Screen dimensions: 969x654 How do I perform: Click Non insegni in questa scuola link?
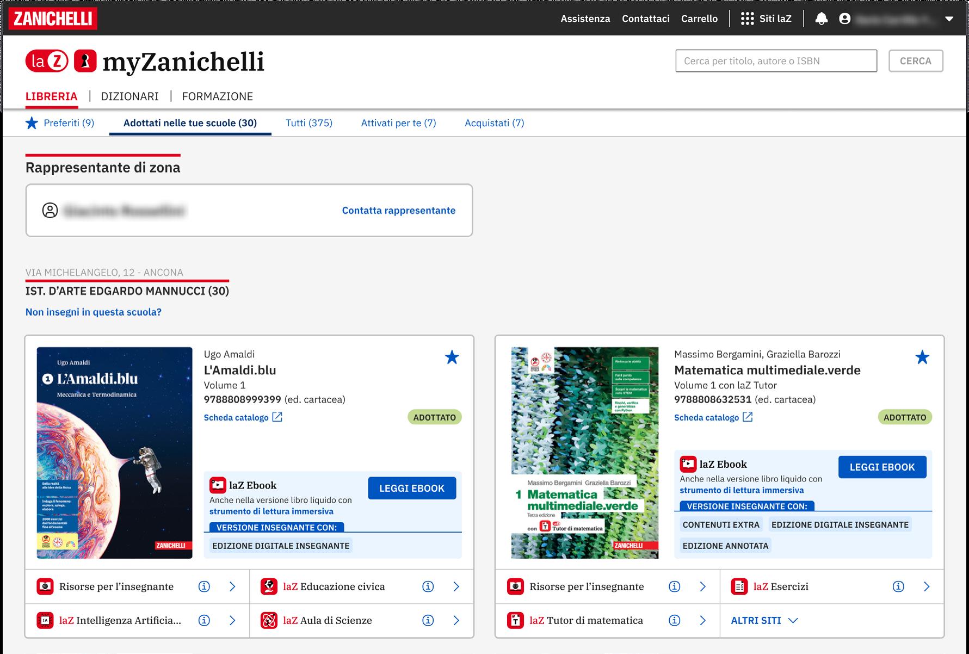(x=94, y=312)
